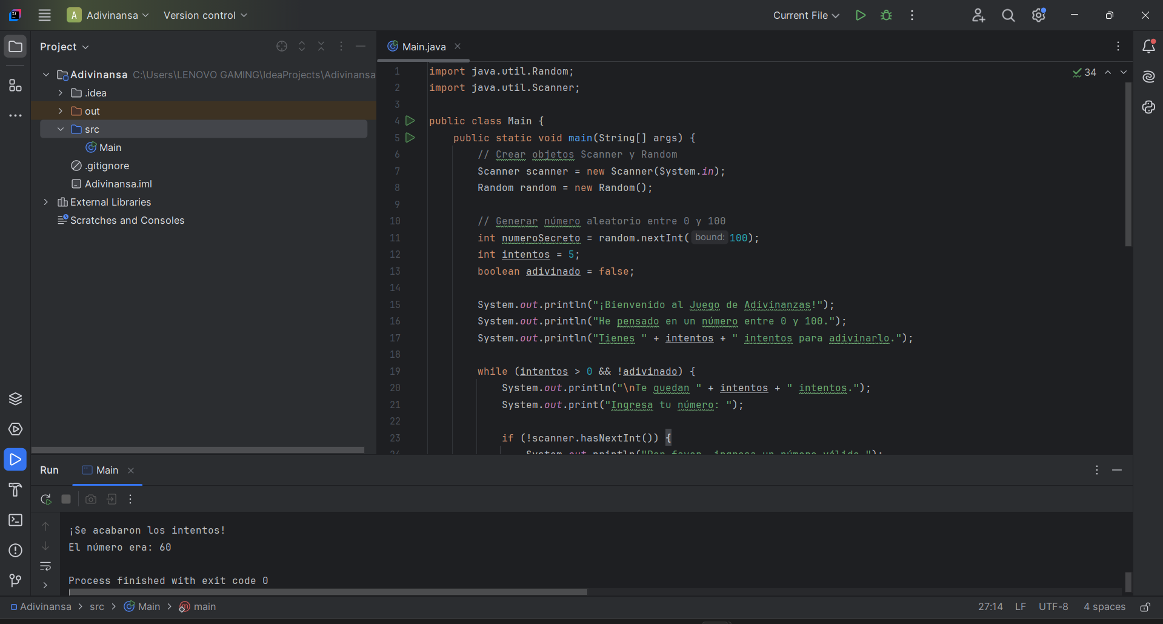
Task: Open Services tool window icon
Action: [x=15, y=429]
